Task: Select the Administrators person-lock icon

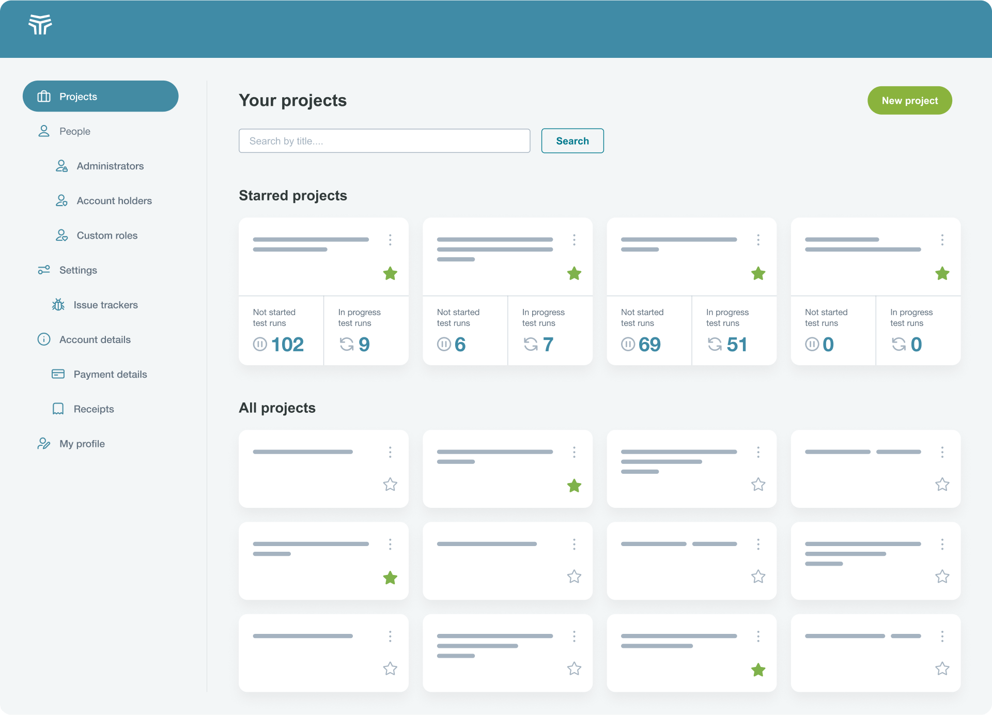Action: click(61, 166)
